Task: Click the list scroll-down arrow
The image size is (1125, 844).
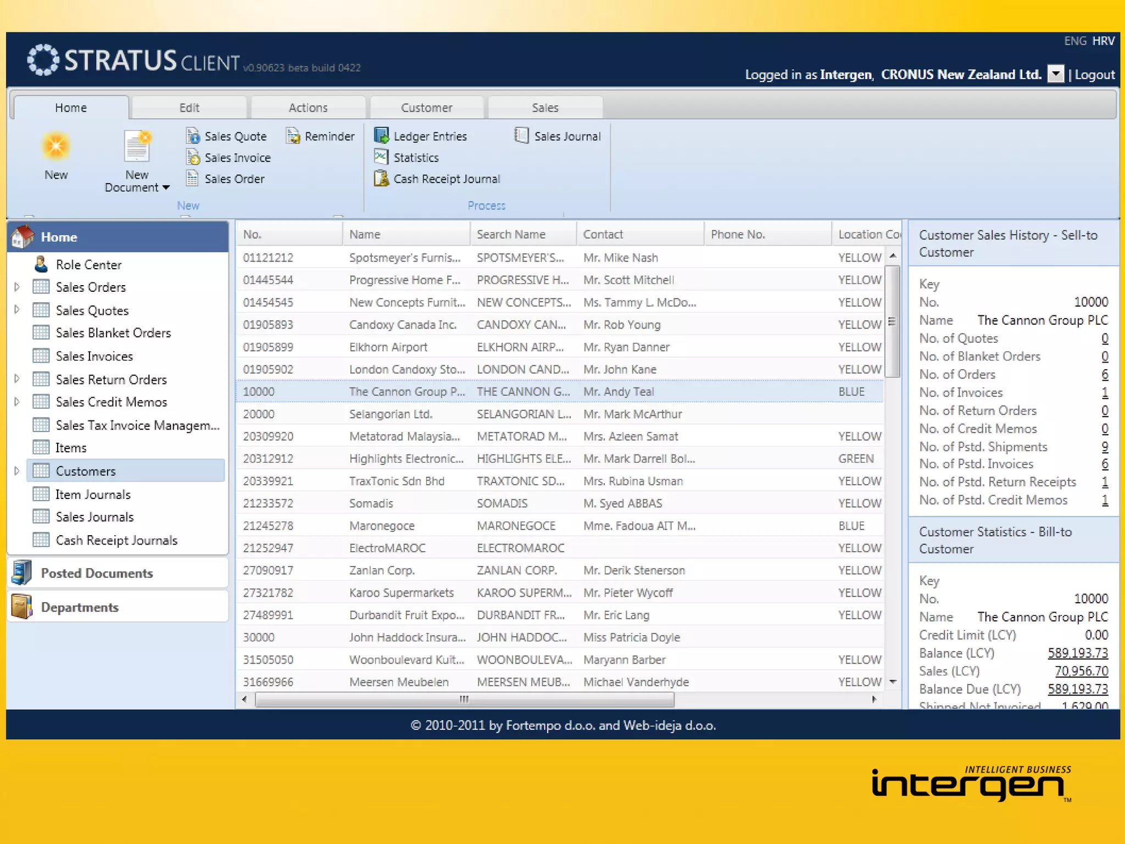Action: coord(893,682)
